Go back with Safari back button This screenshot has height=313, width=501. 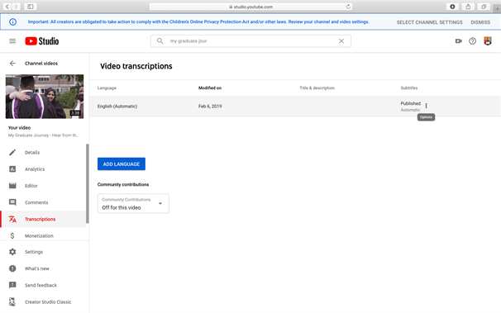coord(7,7)
